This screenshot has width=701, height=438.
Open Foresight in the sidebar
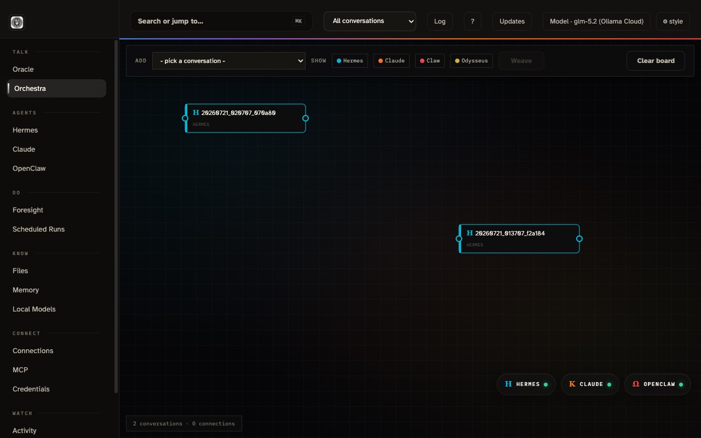pyautogui.click(x=28, y=210)
